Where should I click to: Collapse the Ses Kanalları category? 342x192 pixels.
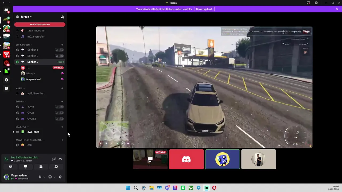pos(24,45)
